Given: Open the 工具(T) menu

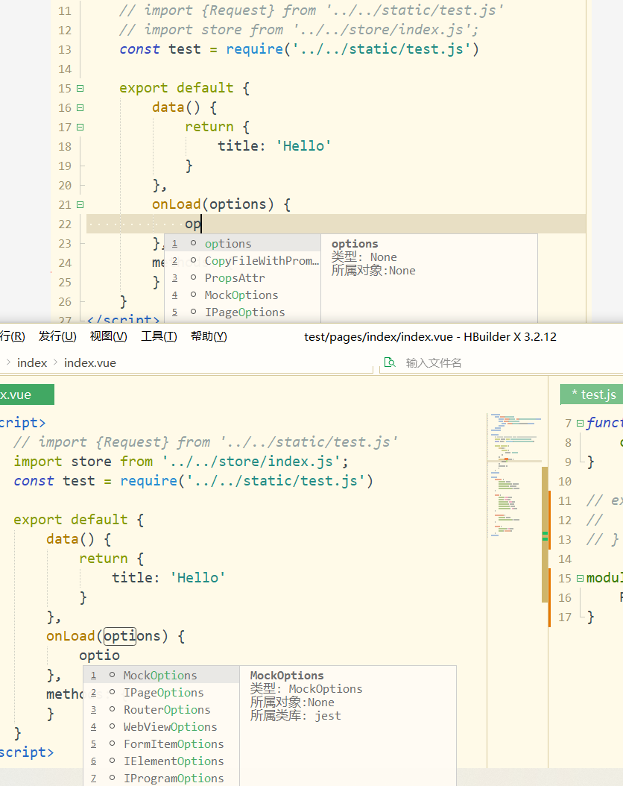Looking at the screenshot, I should tap(159, 336).
